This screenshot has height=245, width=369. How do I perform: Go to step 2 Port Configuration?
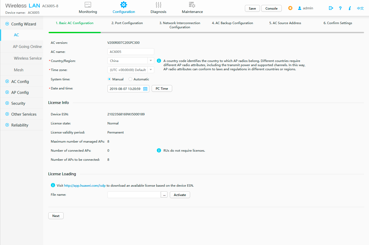click(127, 23)
